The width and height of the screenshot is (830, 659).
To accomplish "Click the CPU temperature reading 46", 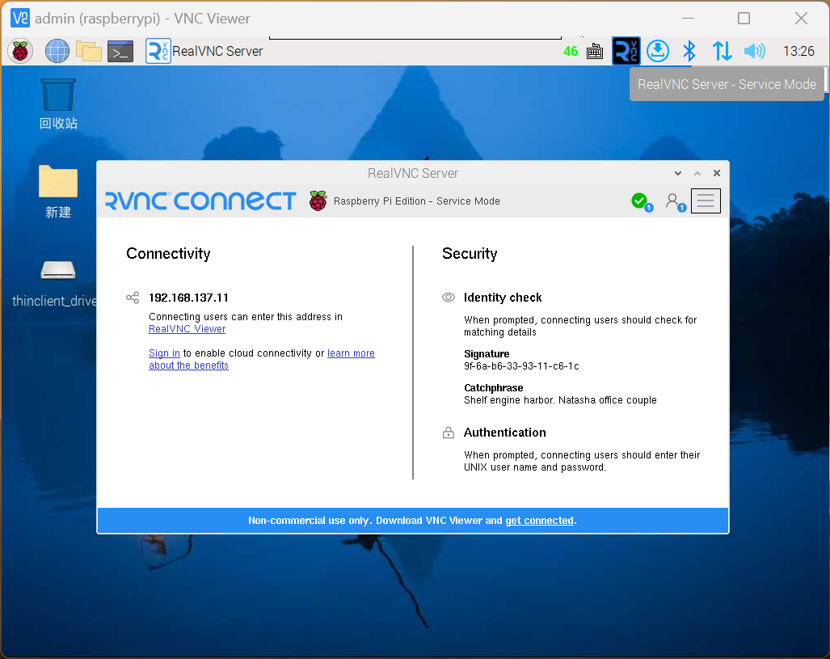I will pyautogui.click(x=571, y=52).
